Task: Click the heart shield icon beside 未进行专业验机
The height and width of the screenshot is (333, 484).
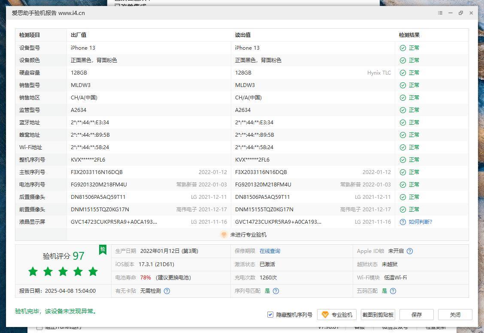Action: (x=224, y=234)
